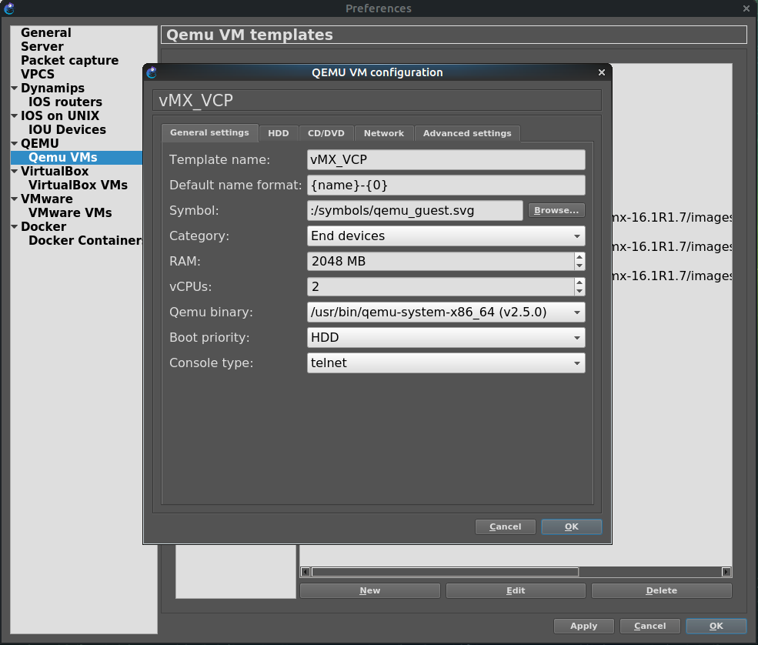This screenshot has height=645, width=758.
Task: Collapse the Docker tree section
Action: point(15,227)
